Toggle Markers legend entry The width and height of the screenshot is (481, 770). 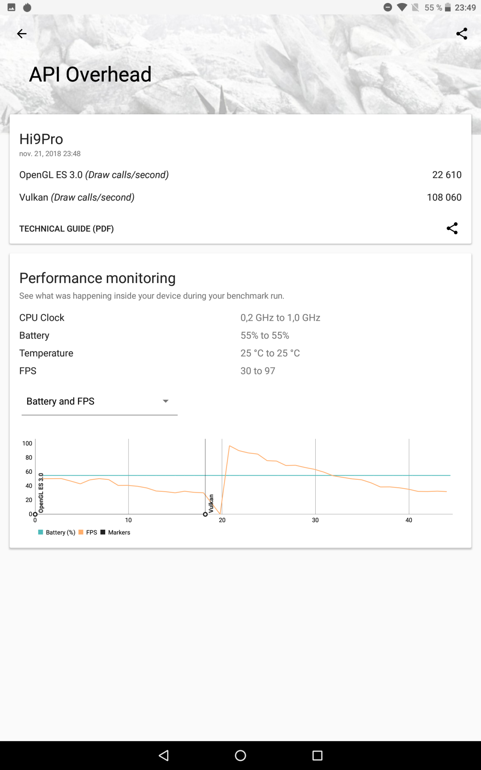click(115, 532)
